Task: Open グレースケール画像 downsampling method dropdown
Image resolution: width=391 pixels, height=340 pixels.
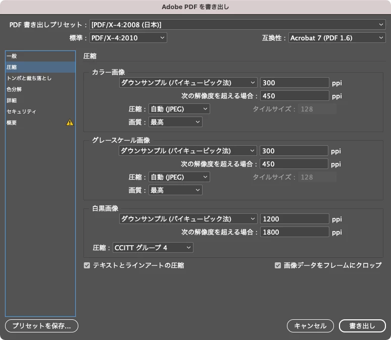Action: [x=188, y=151]
